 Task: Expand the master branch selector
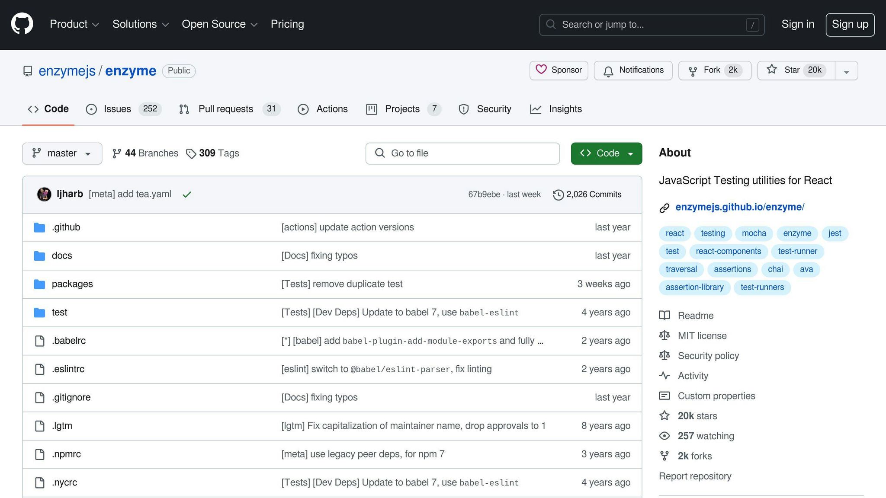point(62,153)
